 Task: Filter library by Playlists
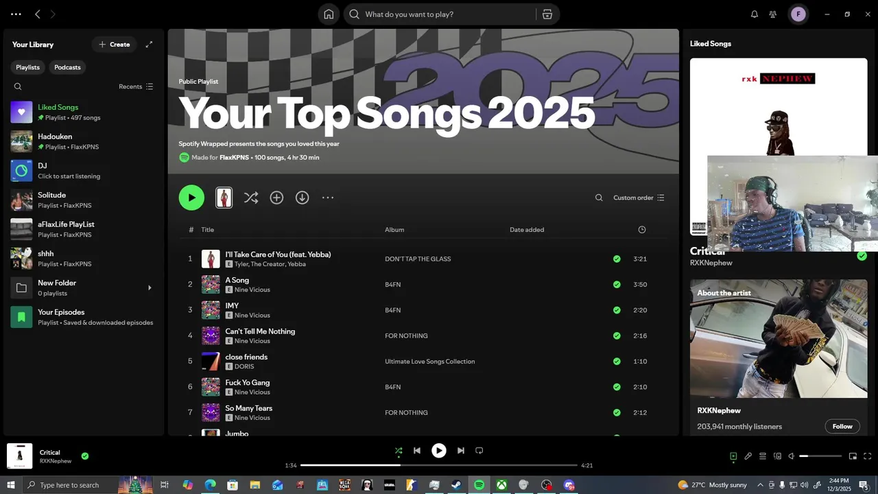pyautogui.click(x=28, y=67)
